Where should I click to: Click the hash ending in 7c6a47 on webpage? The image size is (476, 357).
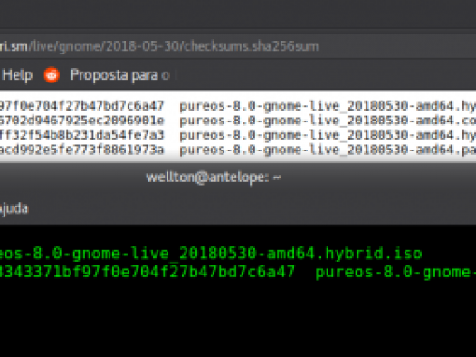click(x=82, y=106)
